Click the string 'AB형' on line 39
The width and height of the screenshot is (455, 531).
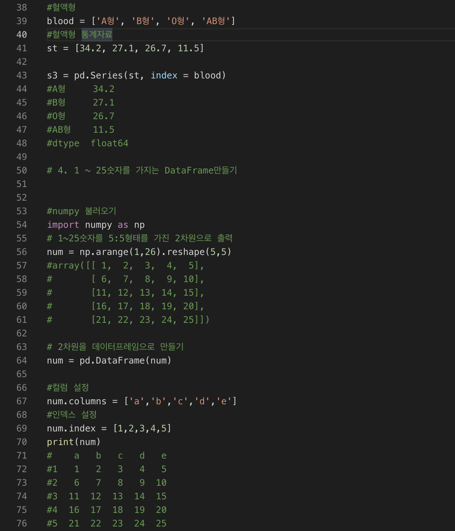[216, 21]
